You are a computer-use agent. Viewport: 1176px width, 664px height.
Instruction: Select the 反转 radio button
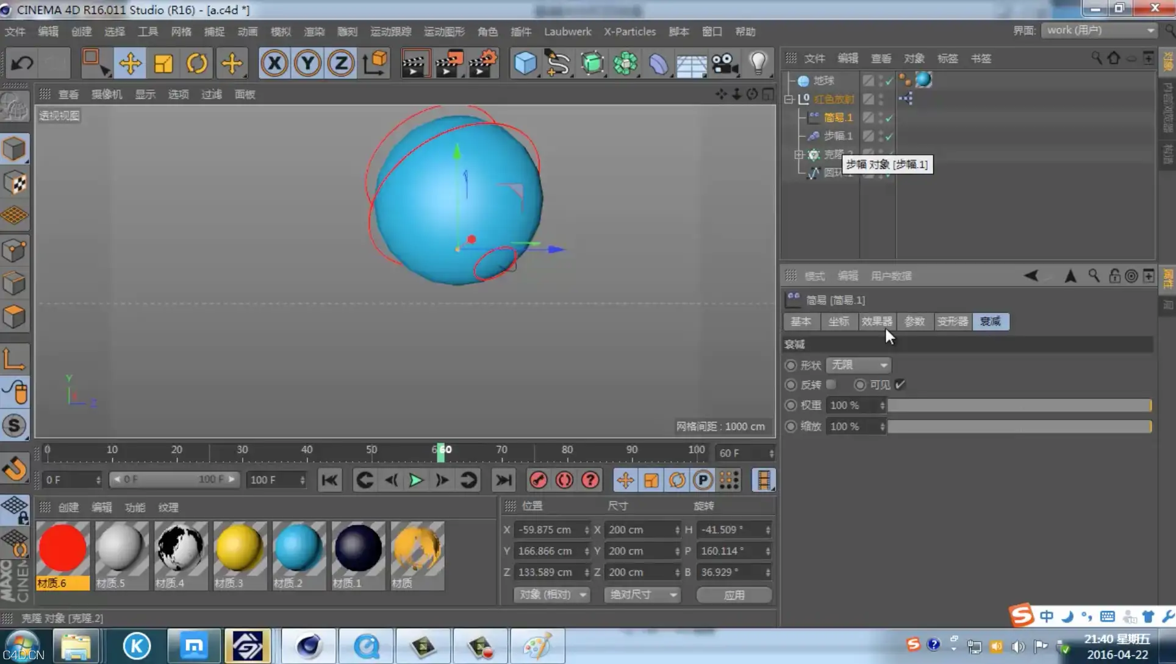coord(791,385)
